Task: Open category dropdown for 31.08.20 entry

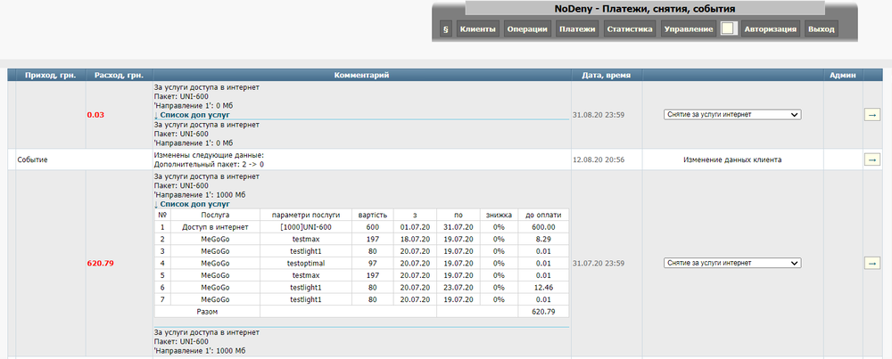Action: pyautogui.click(x=732, y=115)
